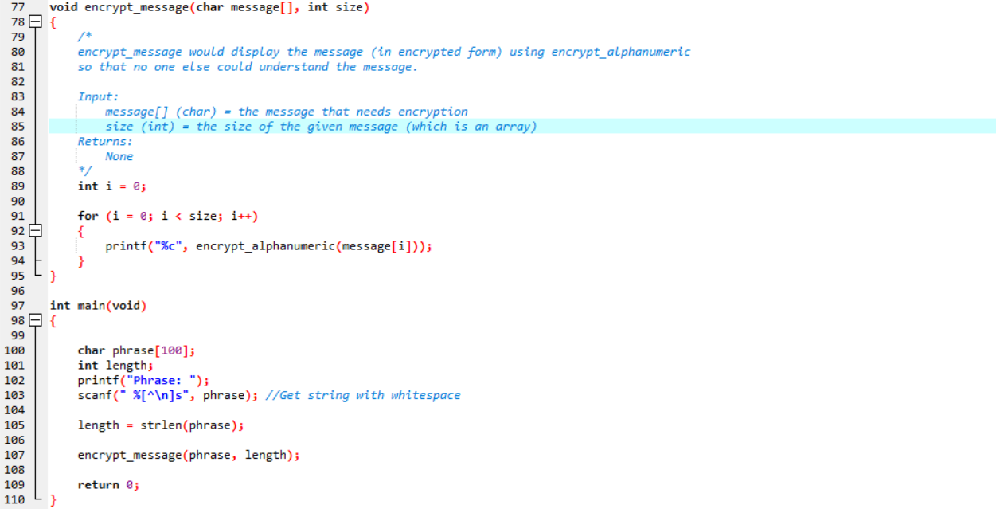
Task: Click the scanf format string
Action: 155,394
